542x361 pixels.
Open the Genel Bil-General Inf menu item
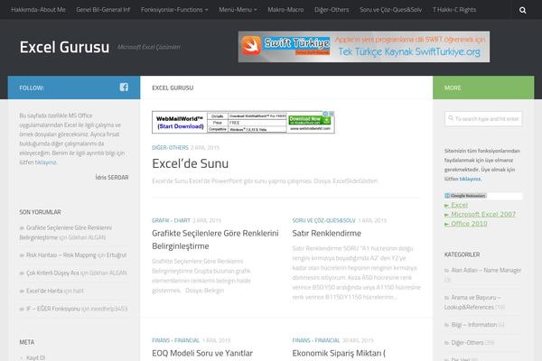[103, 10]
